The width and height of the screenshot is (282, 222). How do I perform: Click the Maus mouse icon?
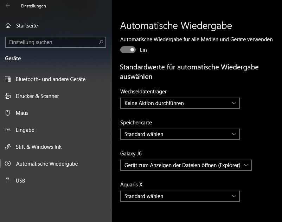(8, 113)
